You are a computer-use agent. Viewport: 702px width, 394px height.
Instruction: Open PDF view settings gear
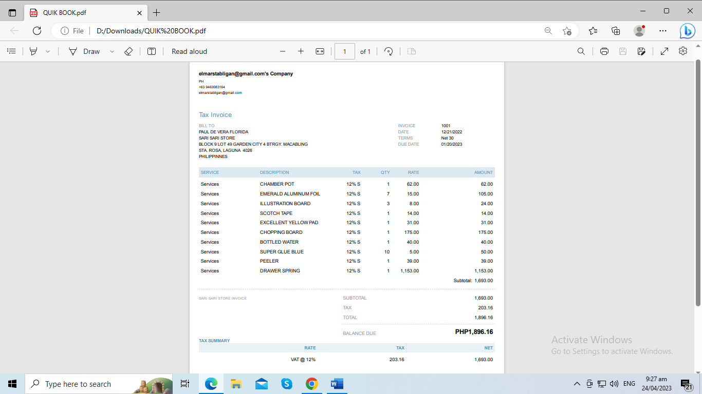point(683,51)
